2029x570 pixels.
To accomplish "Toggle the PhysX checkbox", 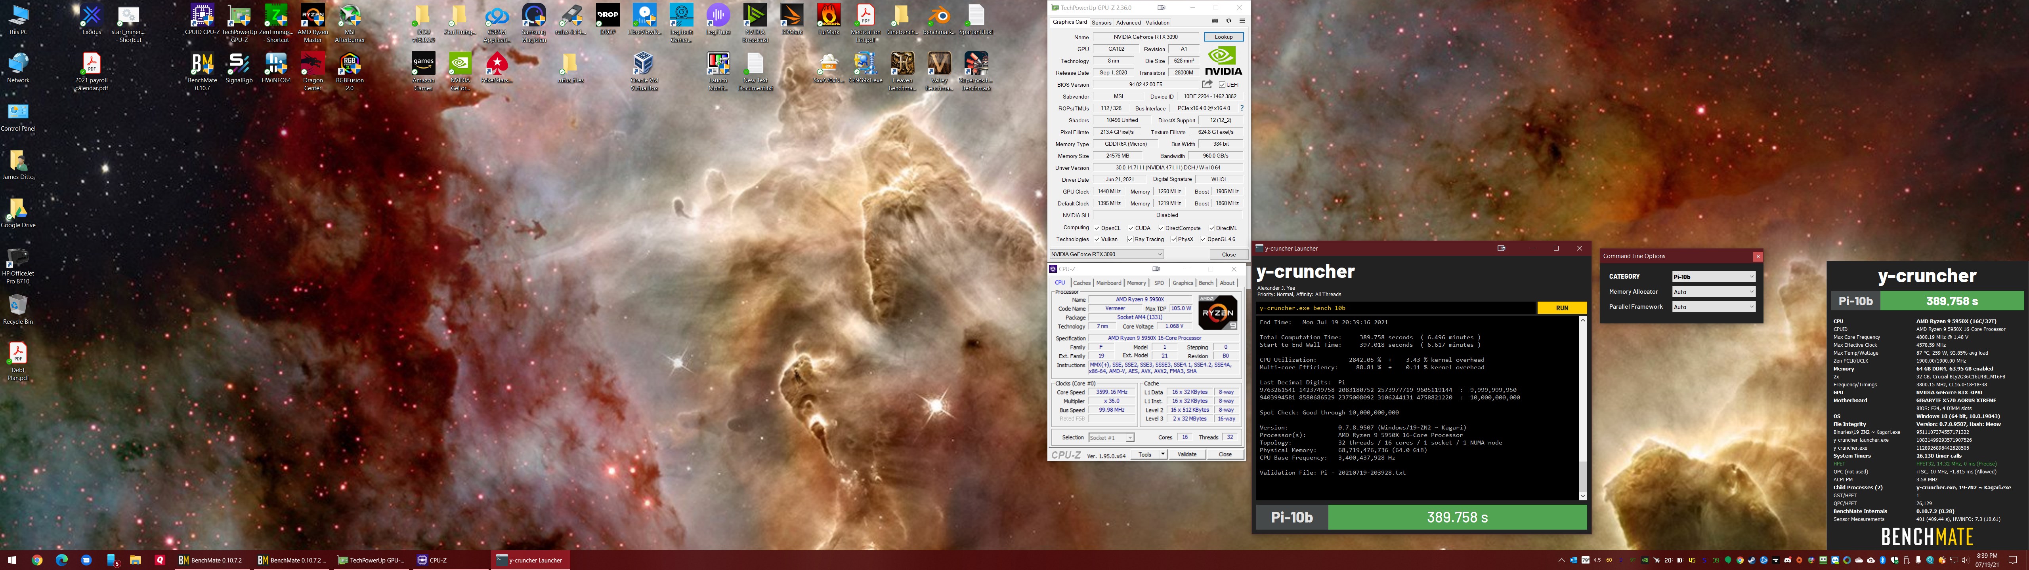I will click(x=1173, y=239).
